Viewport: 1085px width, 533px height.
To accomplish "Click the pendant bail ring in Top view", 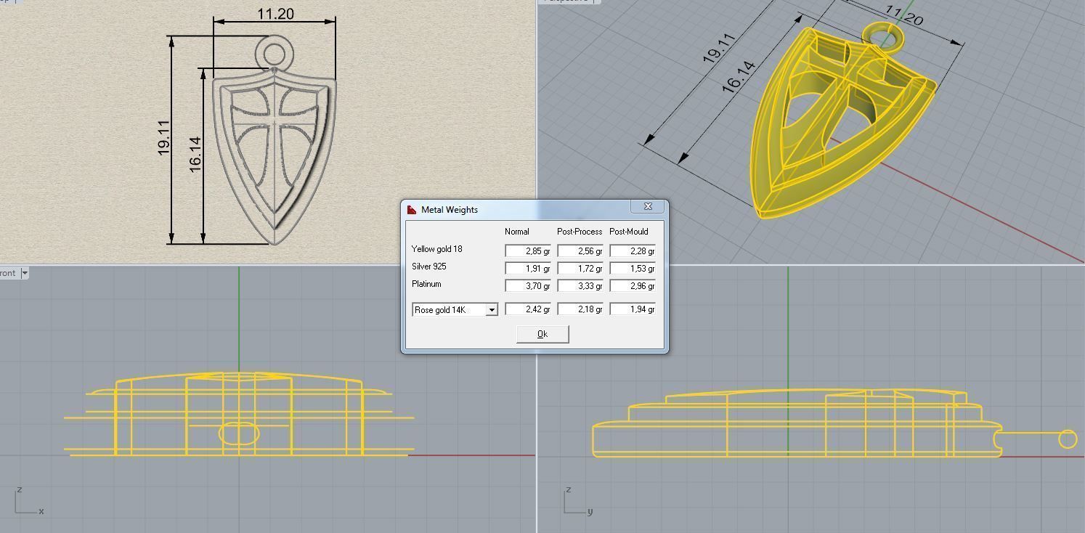I will coord(274,54).
